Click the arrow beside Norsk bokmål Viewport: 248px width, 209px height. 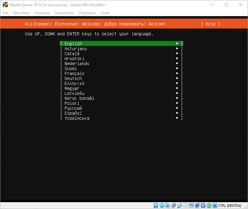point(177,98)
